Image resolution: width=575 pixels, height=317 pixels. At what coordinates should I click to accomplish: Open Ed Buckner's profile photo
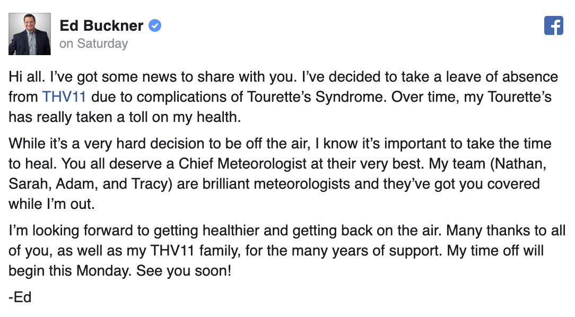click(30, 34)
